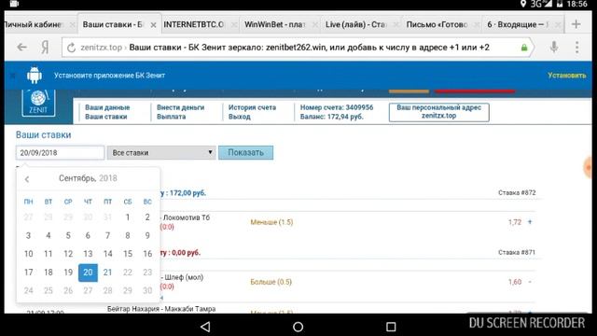The image size is (597, 336).
Task: Click the Zenit logo
Action: pos(38,103)
